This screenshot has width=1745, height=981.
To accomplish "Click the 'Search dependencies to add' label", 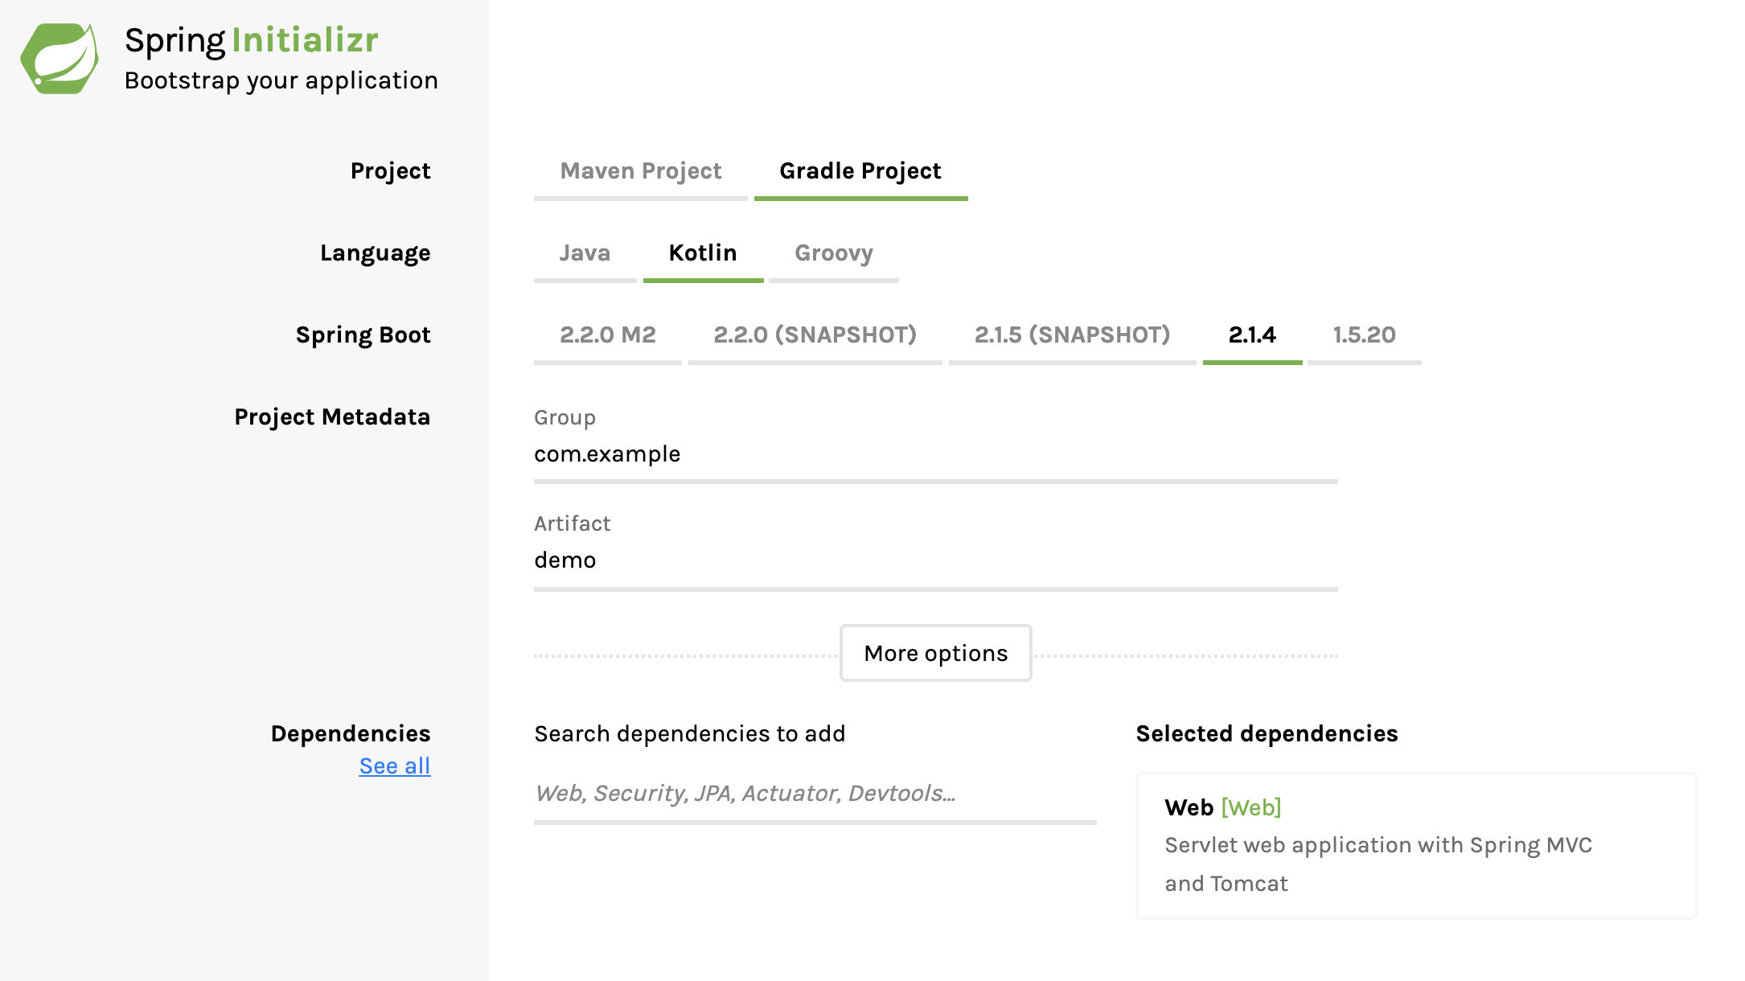I will point(690,734).
